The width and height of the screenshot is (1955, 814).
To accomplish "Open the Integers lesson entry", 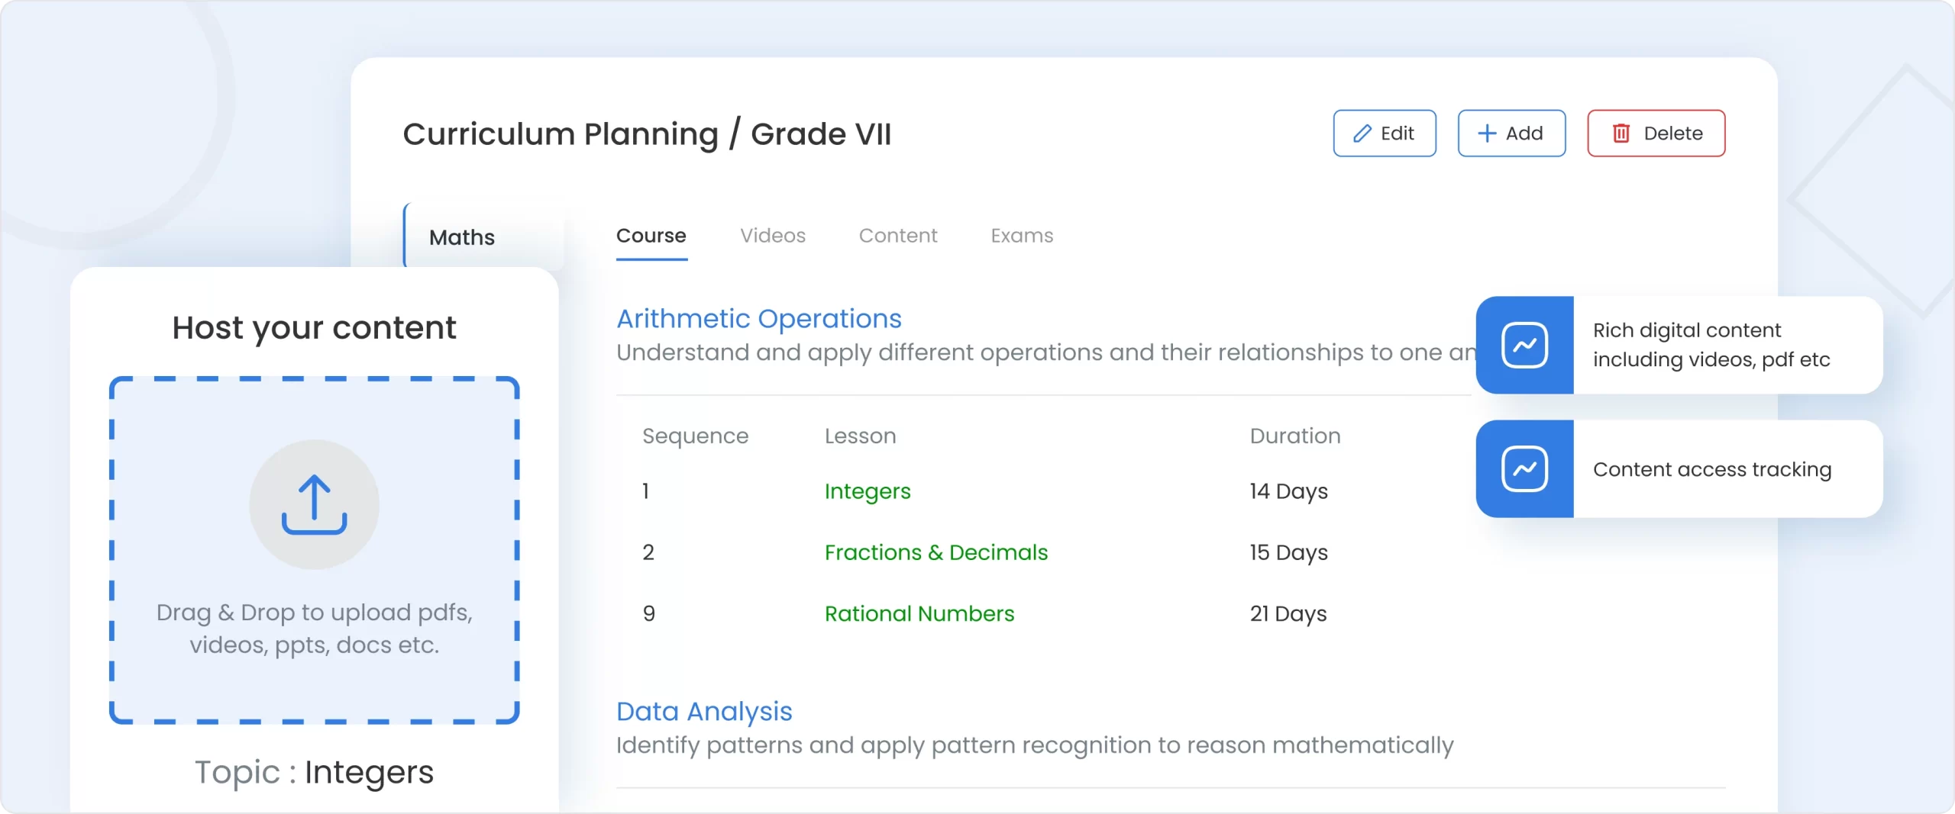I will click(x=868, y=492).
